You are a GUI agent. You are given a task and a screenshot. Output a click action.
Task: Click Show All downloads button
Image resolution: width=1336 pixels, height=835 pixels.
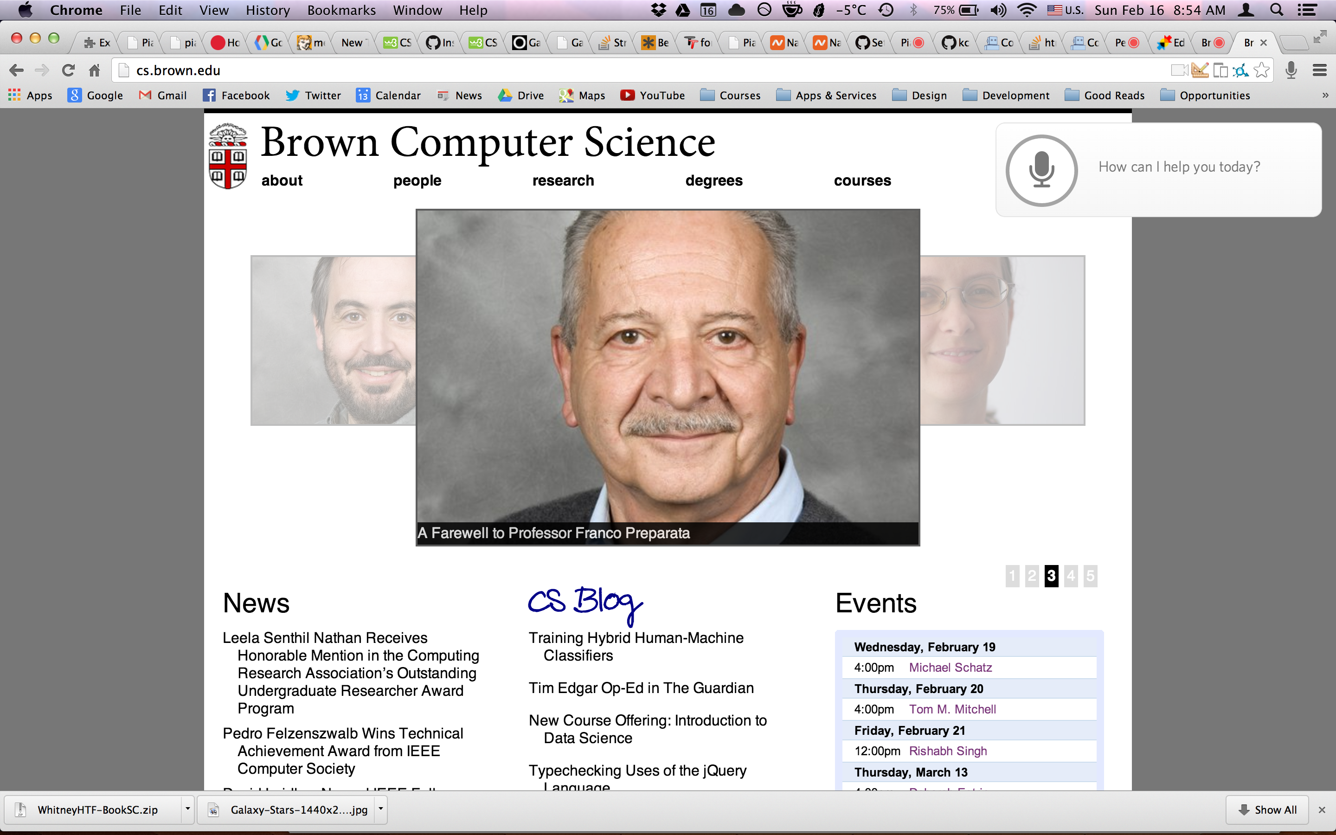click(x=1267, y=809)
